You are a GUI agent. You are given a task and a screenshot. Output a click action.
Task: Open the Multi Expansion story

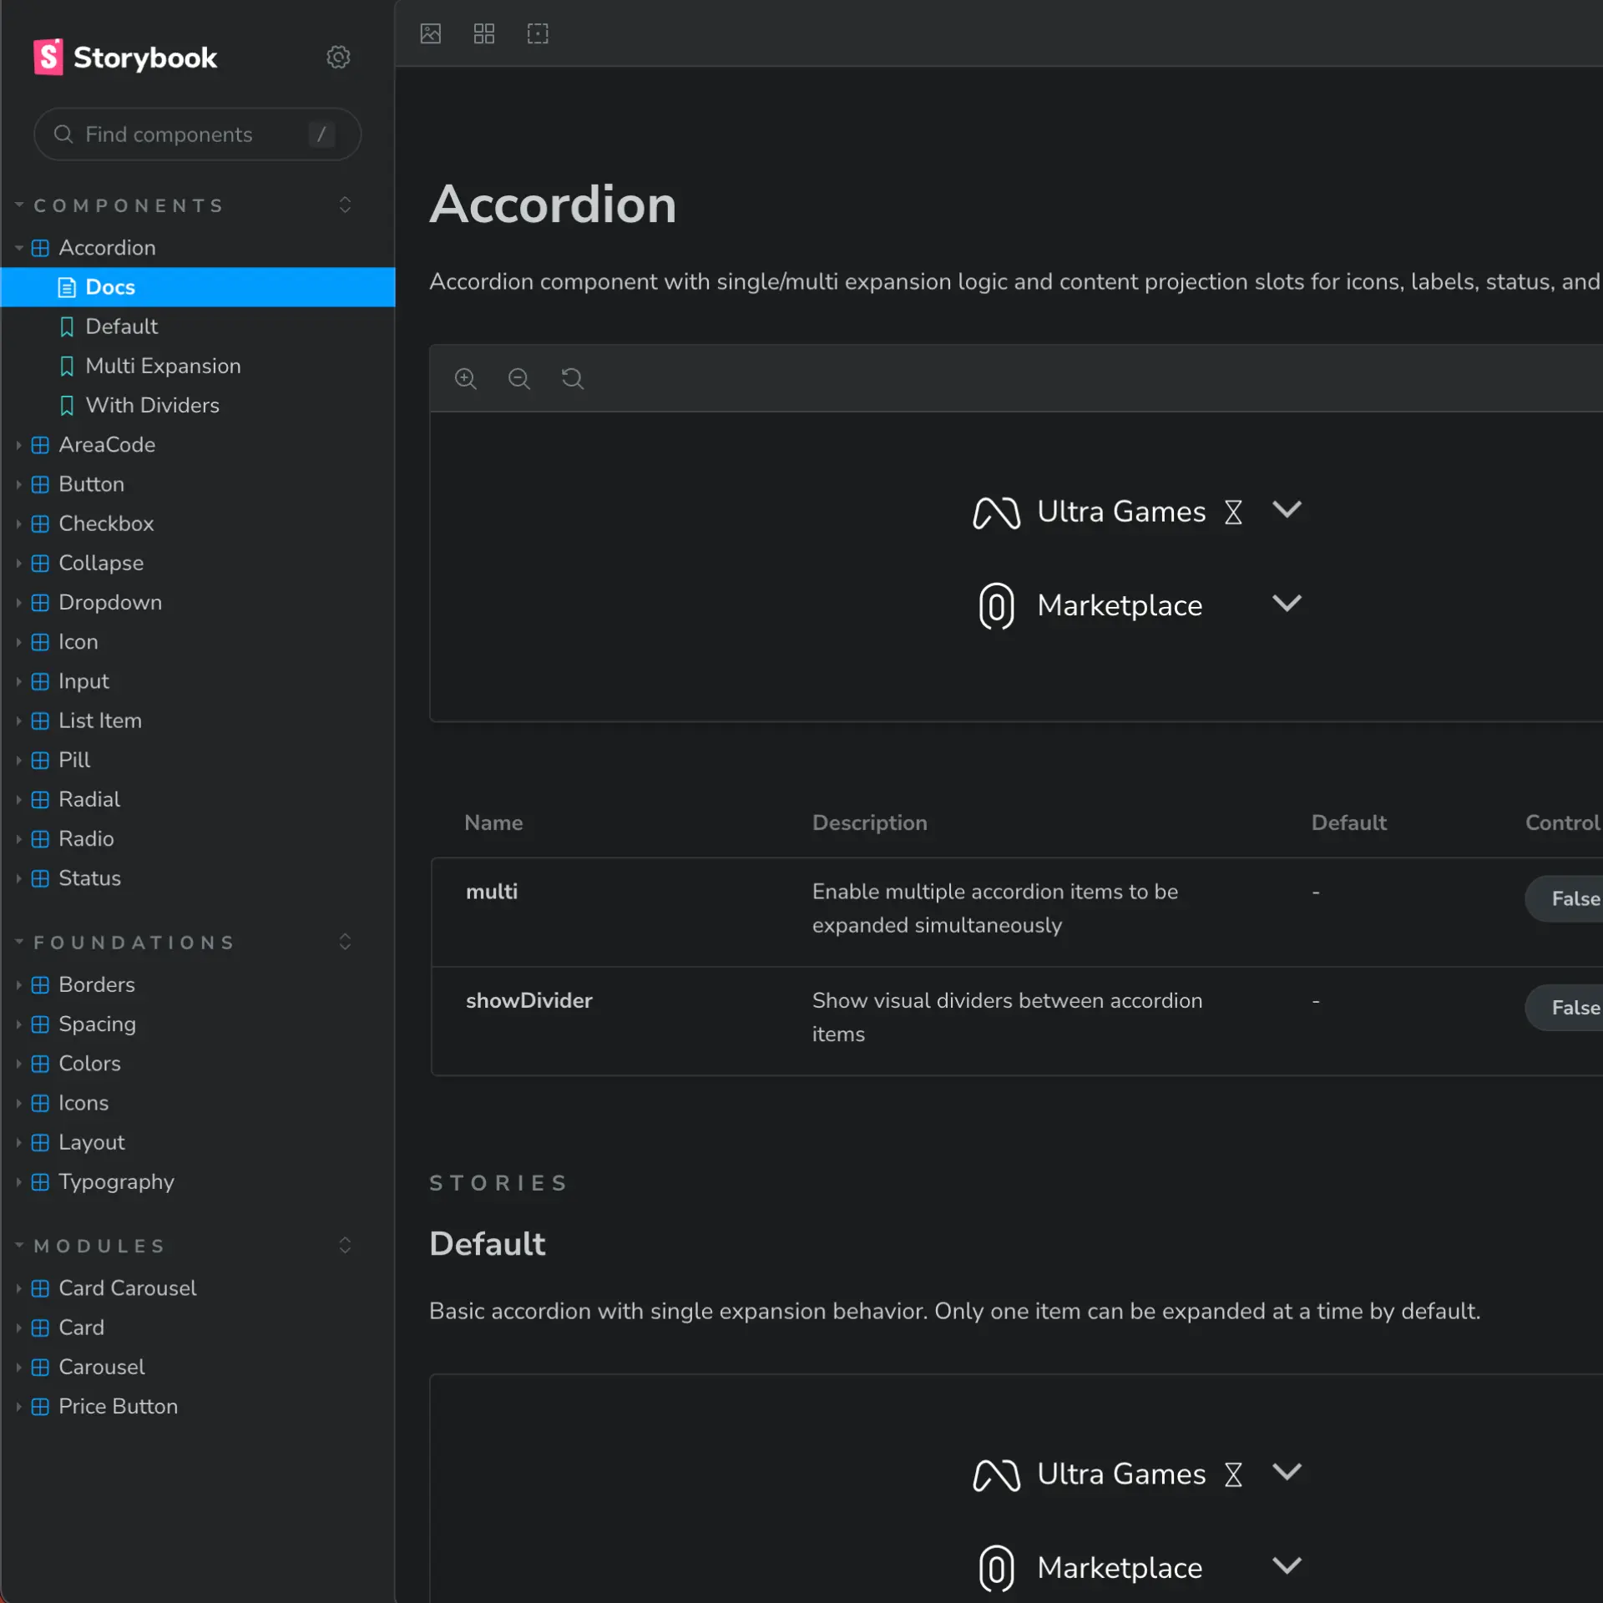[x=163, y=366]
